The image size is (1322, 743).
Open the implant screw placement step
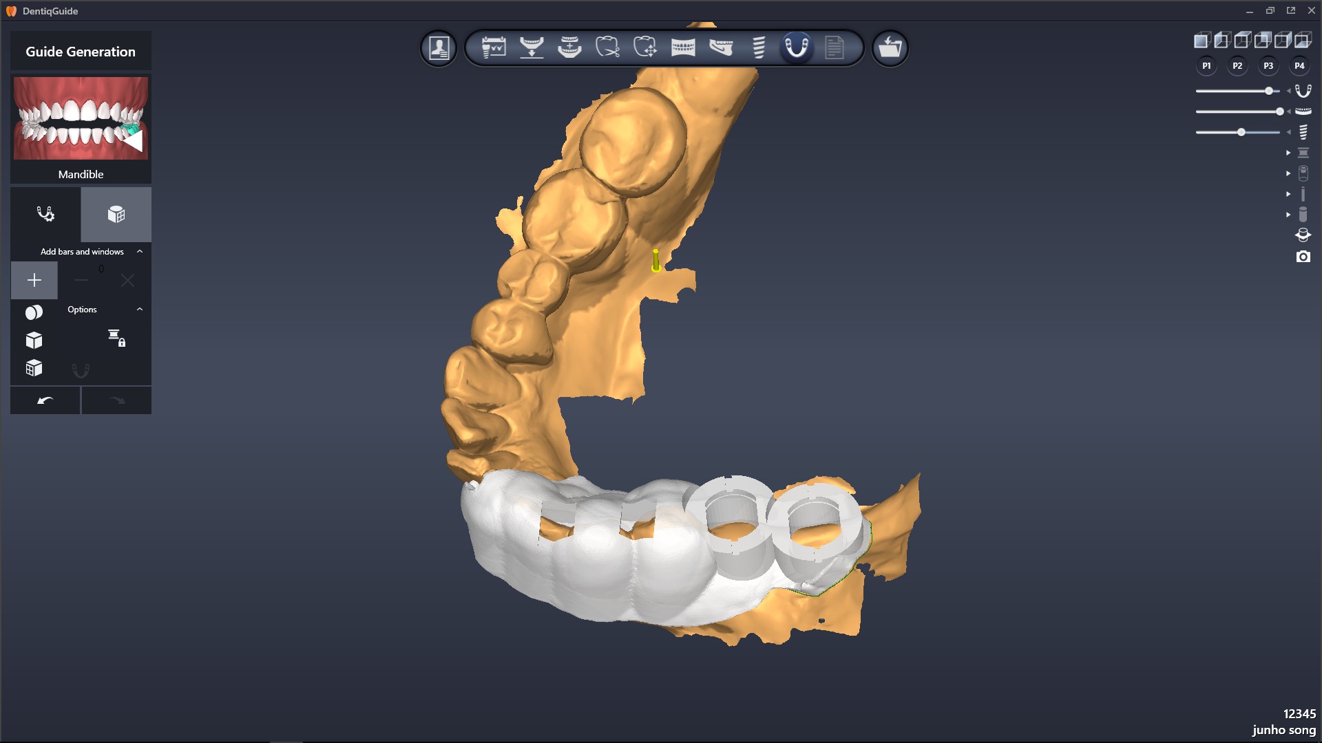click(x=759, y=47)
